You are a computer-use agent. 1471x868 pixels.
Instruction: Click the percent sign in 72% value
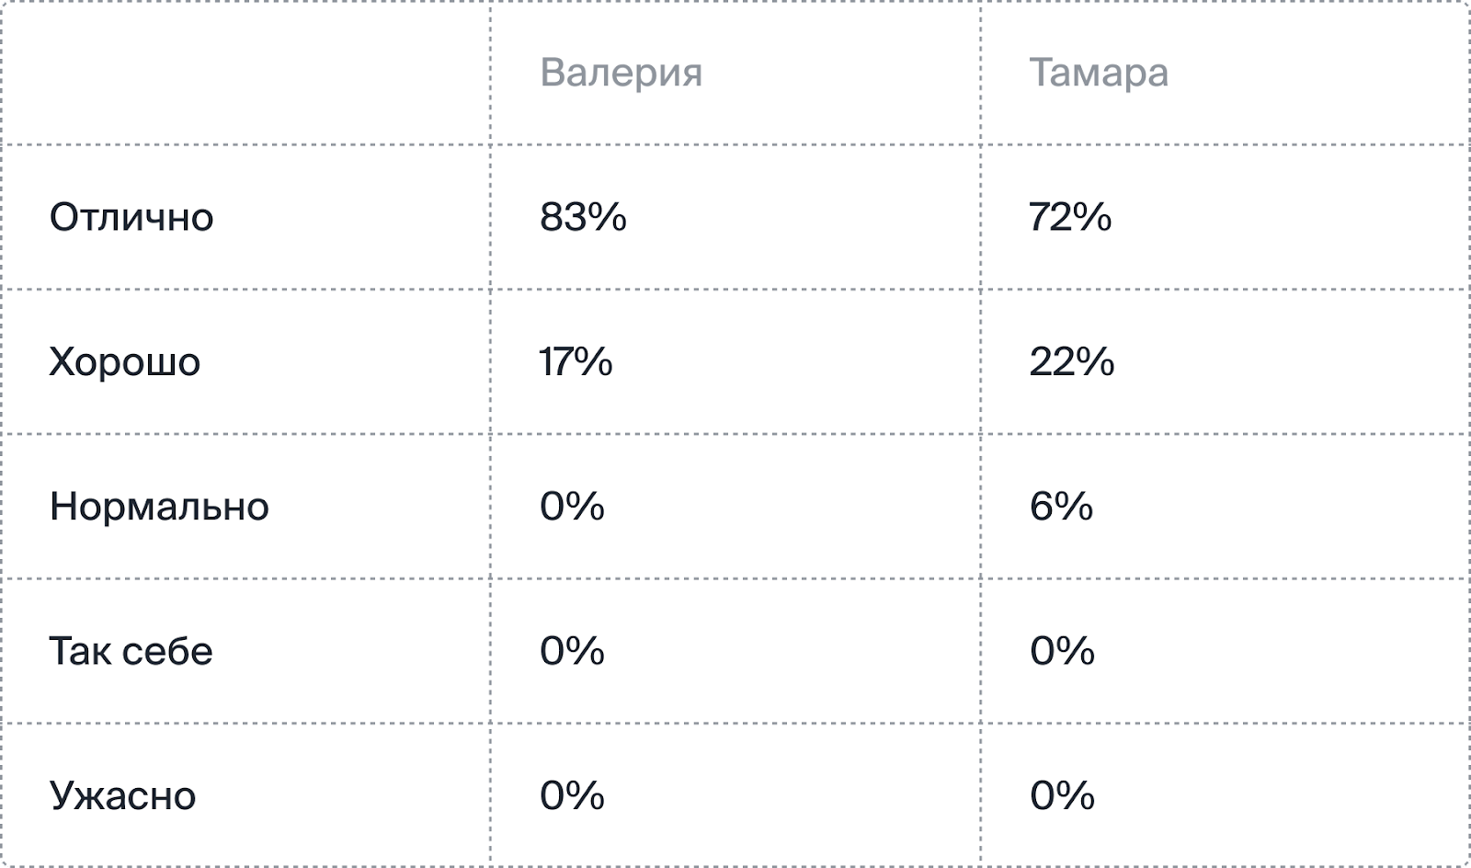point(1091,217)
